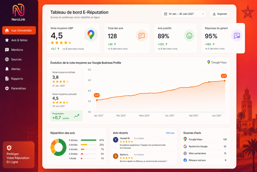Click the Exporter button
257x172 pixels.
pos(220,14)
